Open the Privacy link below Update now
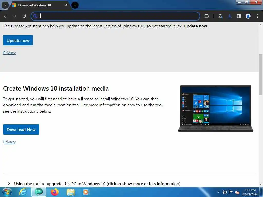Image resolution: width=263 pixels, height=197 pixels. [x=10, y=53]
